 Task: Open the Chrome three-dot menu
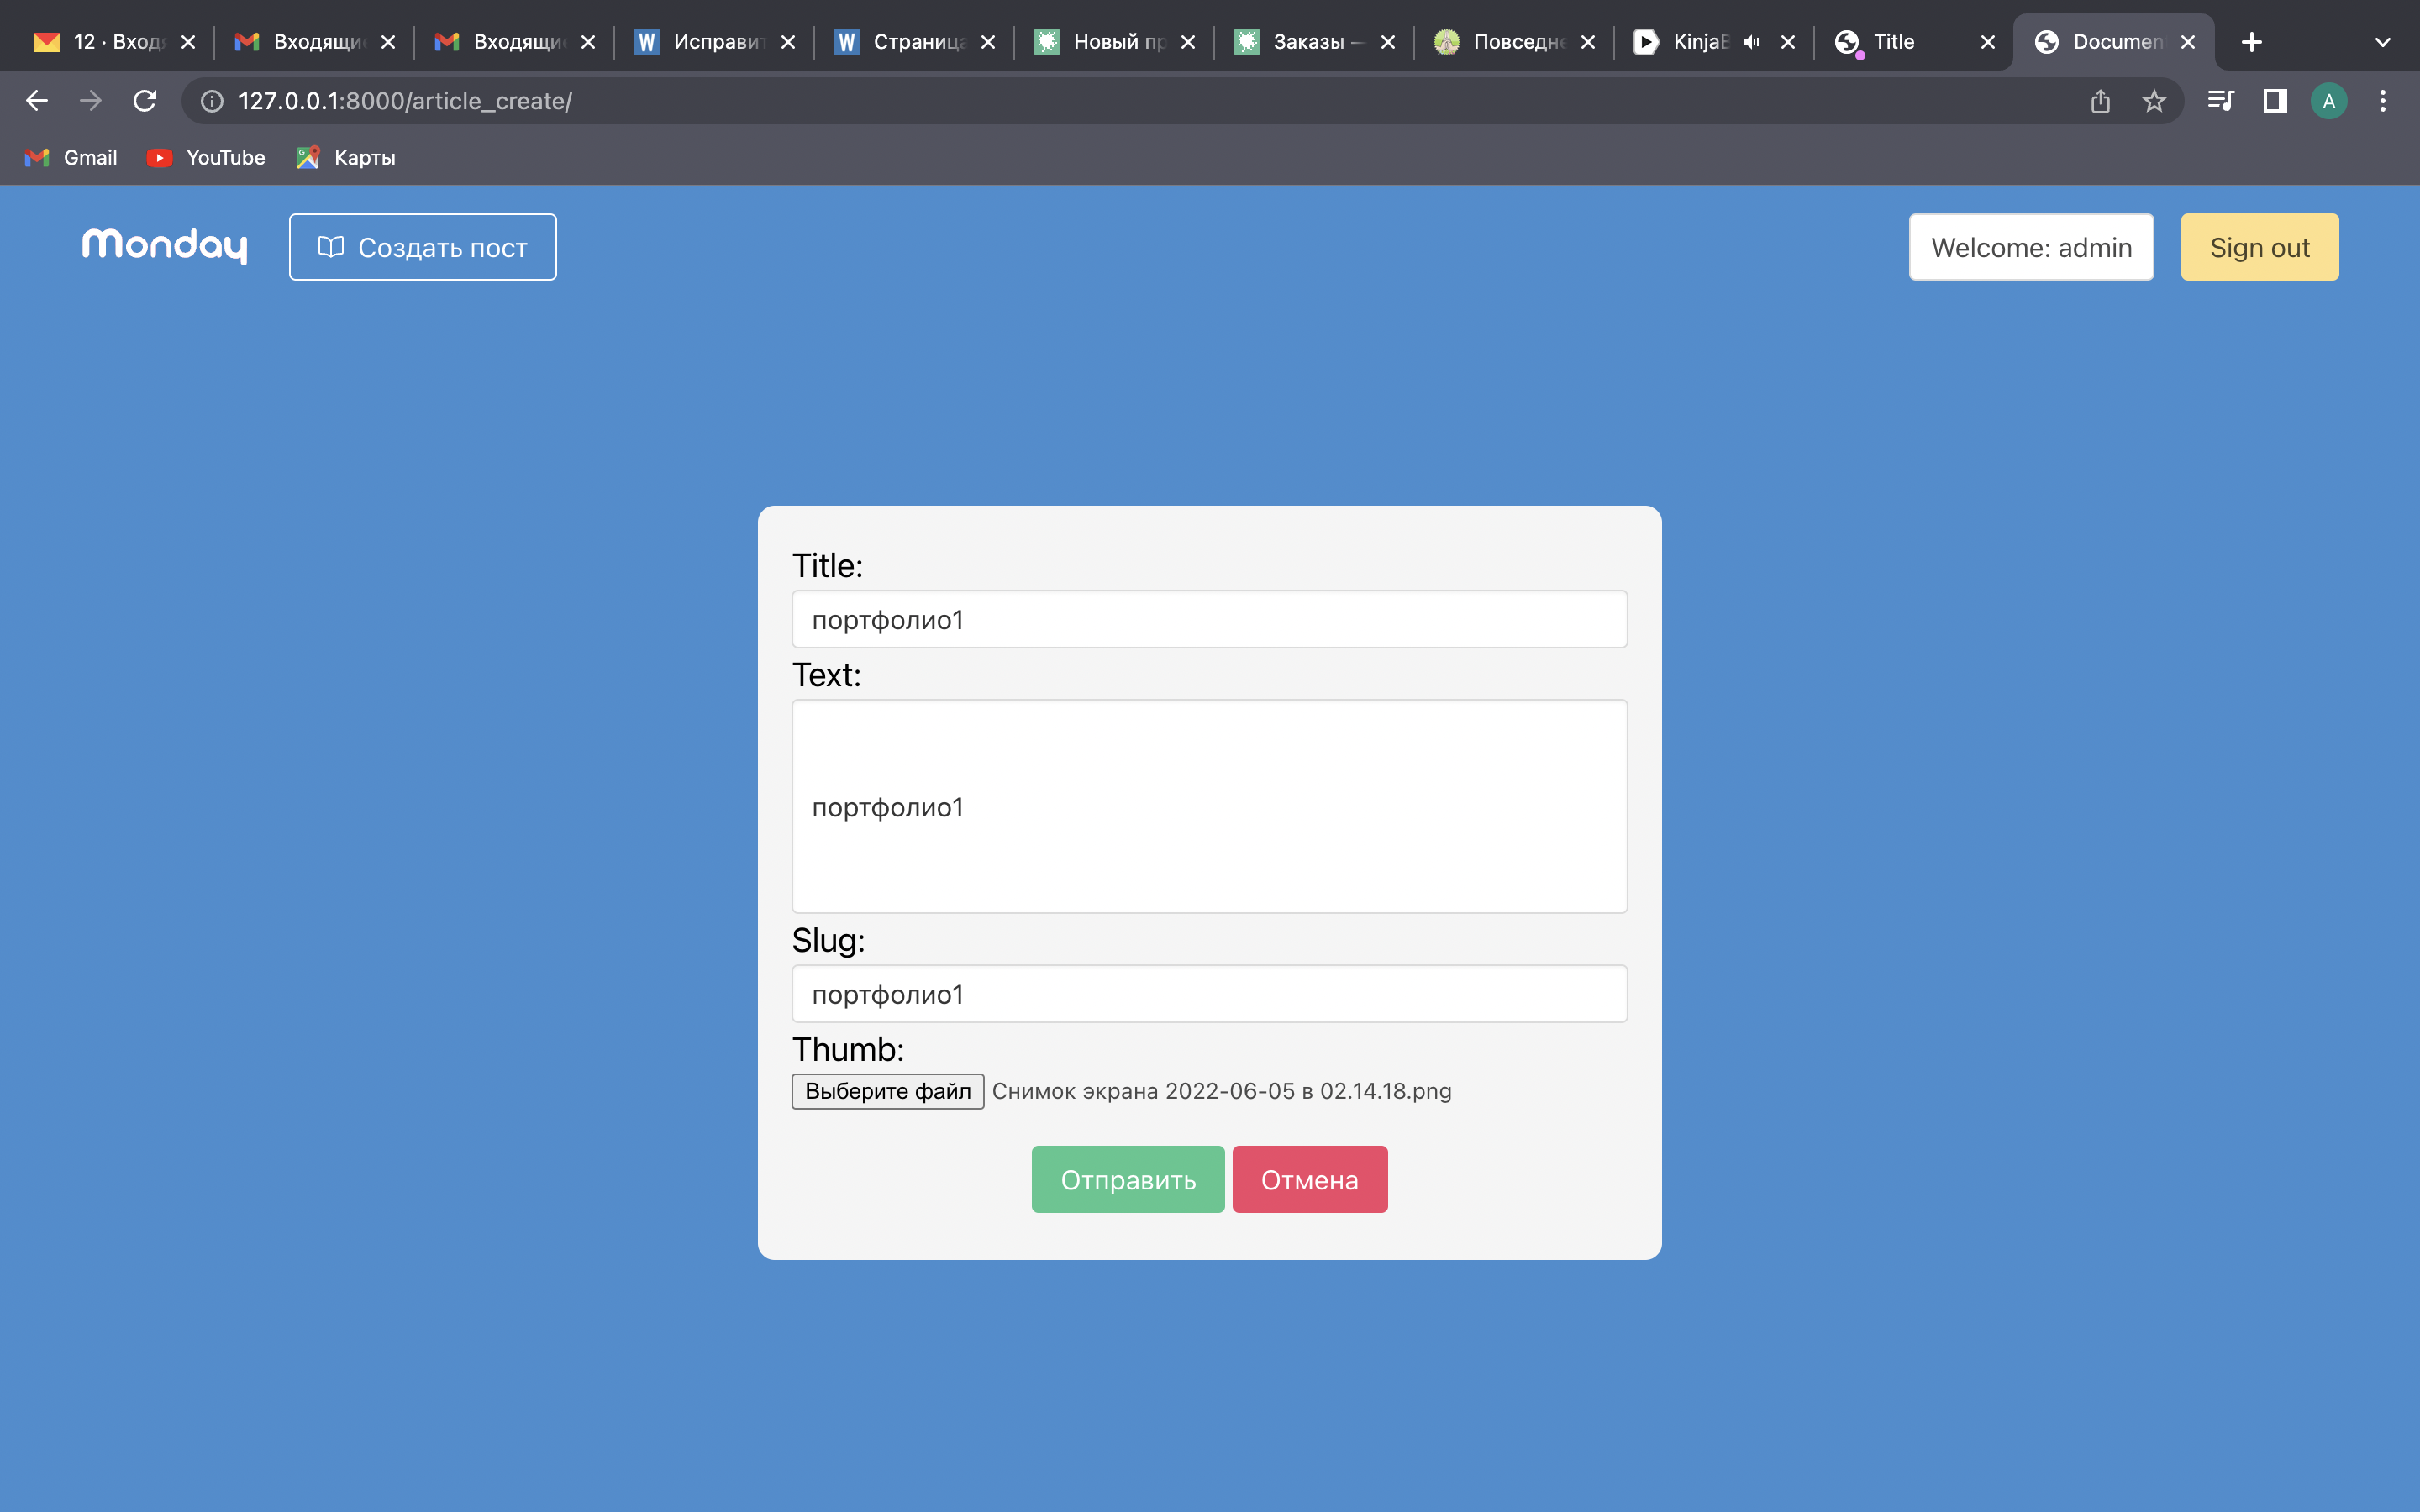2383,101
